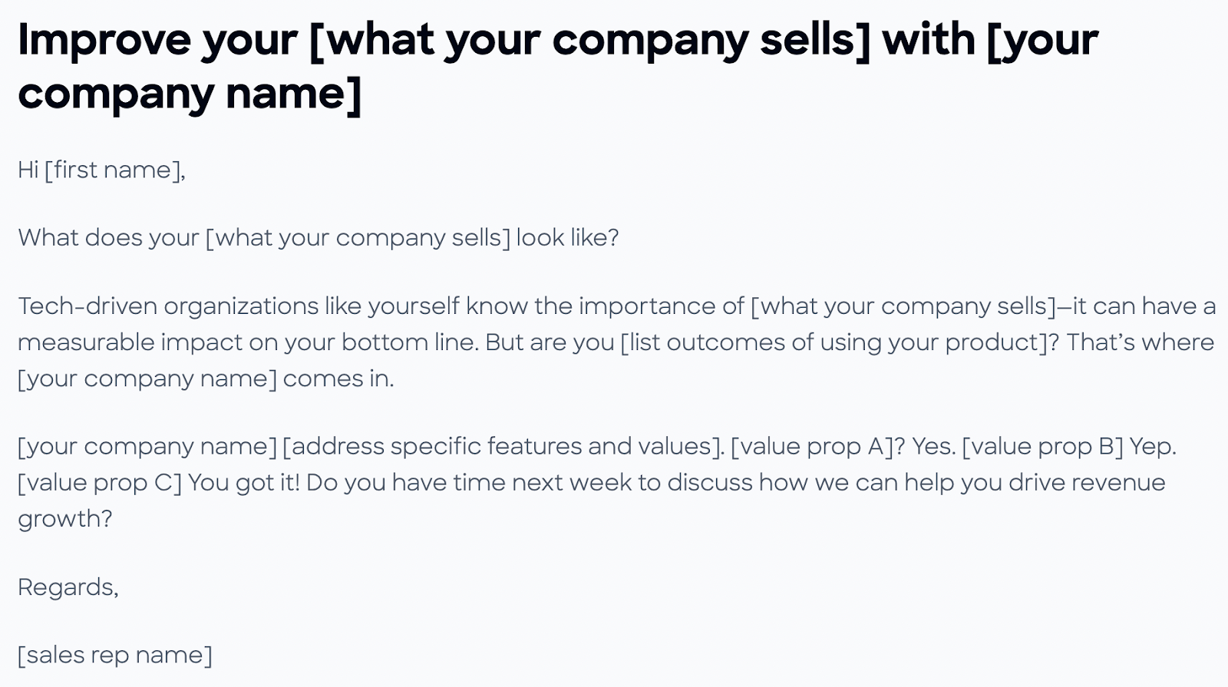Click the [value prop B] placeholder
Image resolution: width=1228 pixels, height=687 pixels.
pos(1042,446)
